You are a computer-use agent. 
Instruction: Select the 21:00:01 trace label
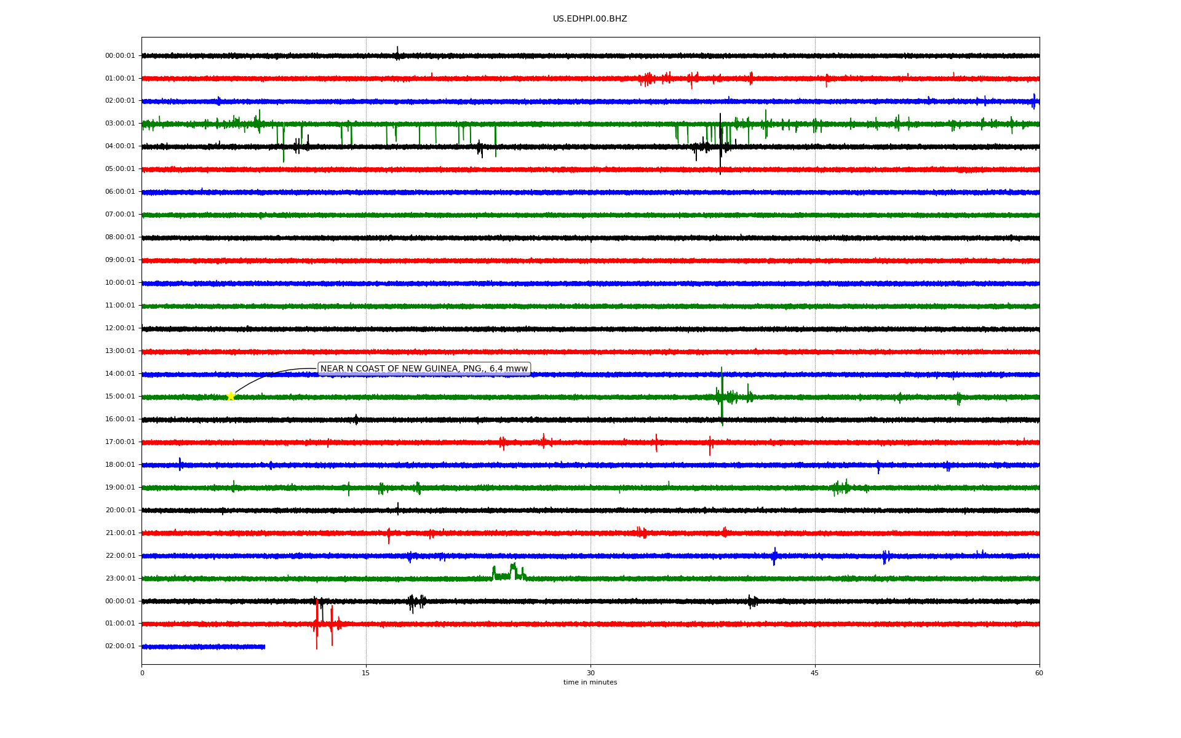(x=120, y=533)
